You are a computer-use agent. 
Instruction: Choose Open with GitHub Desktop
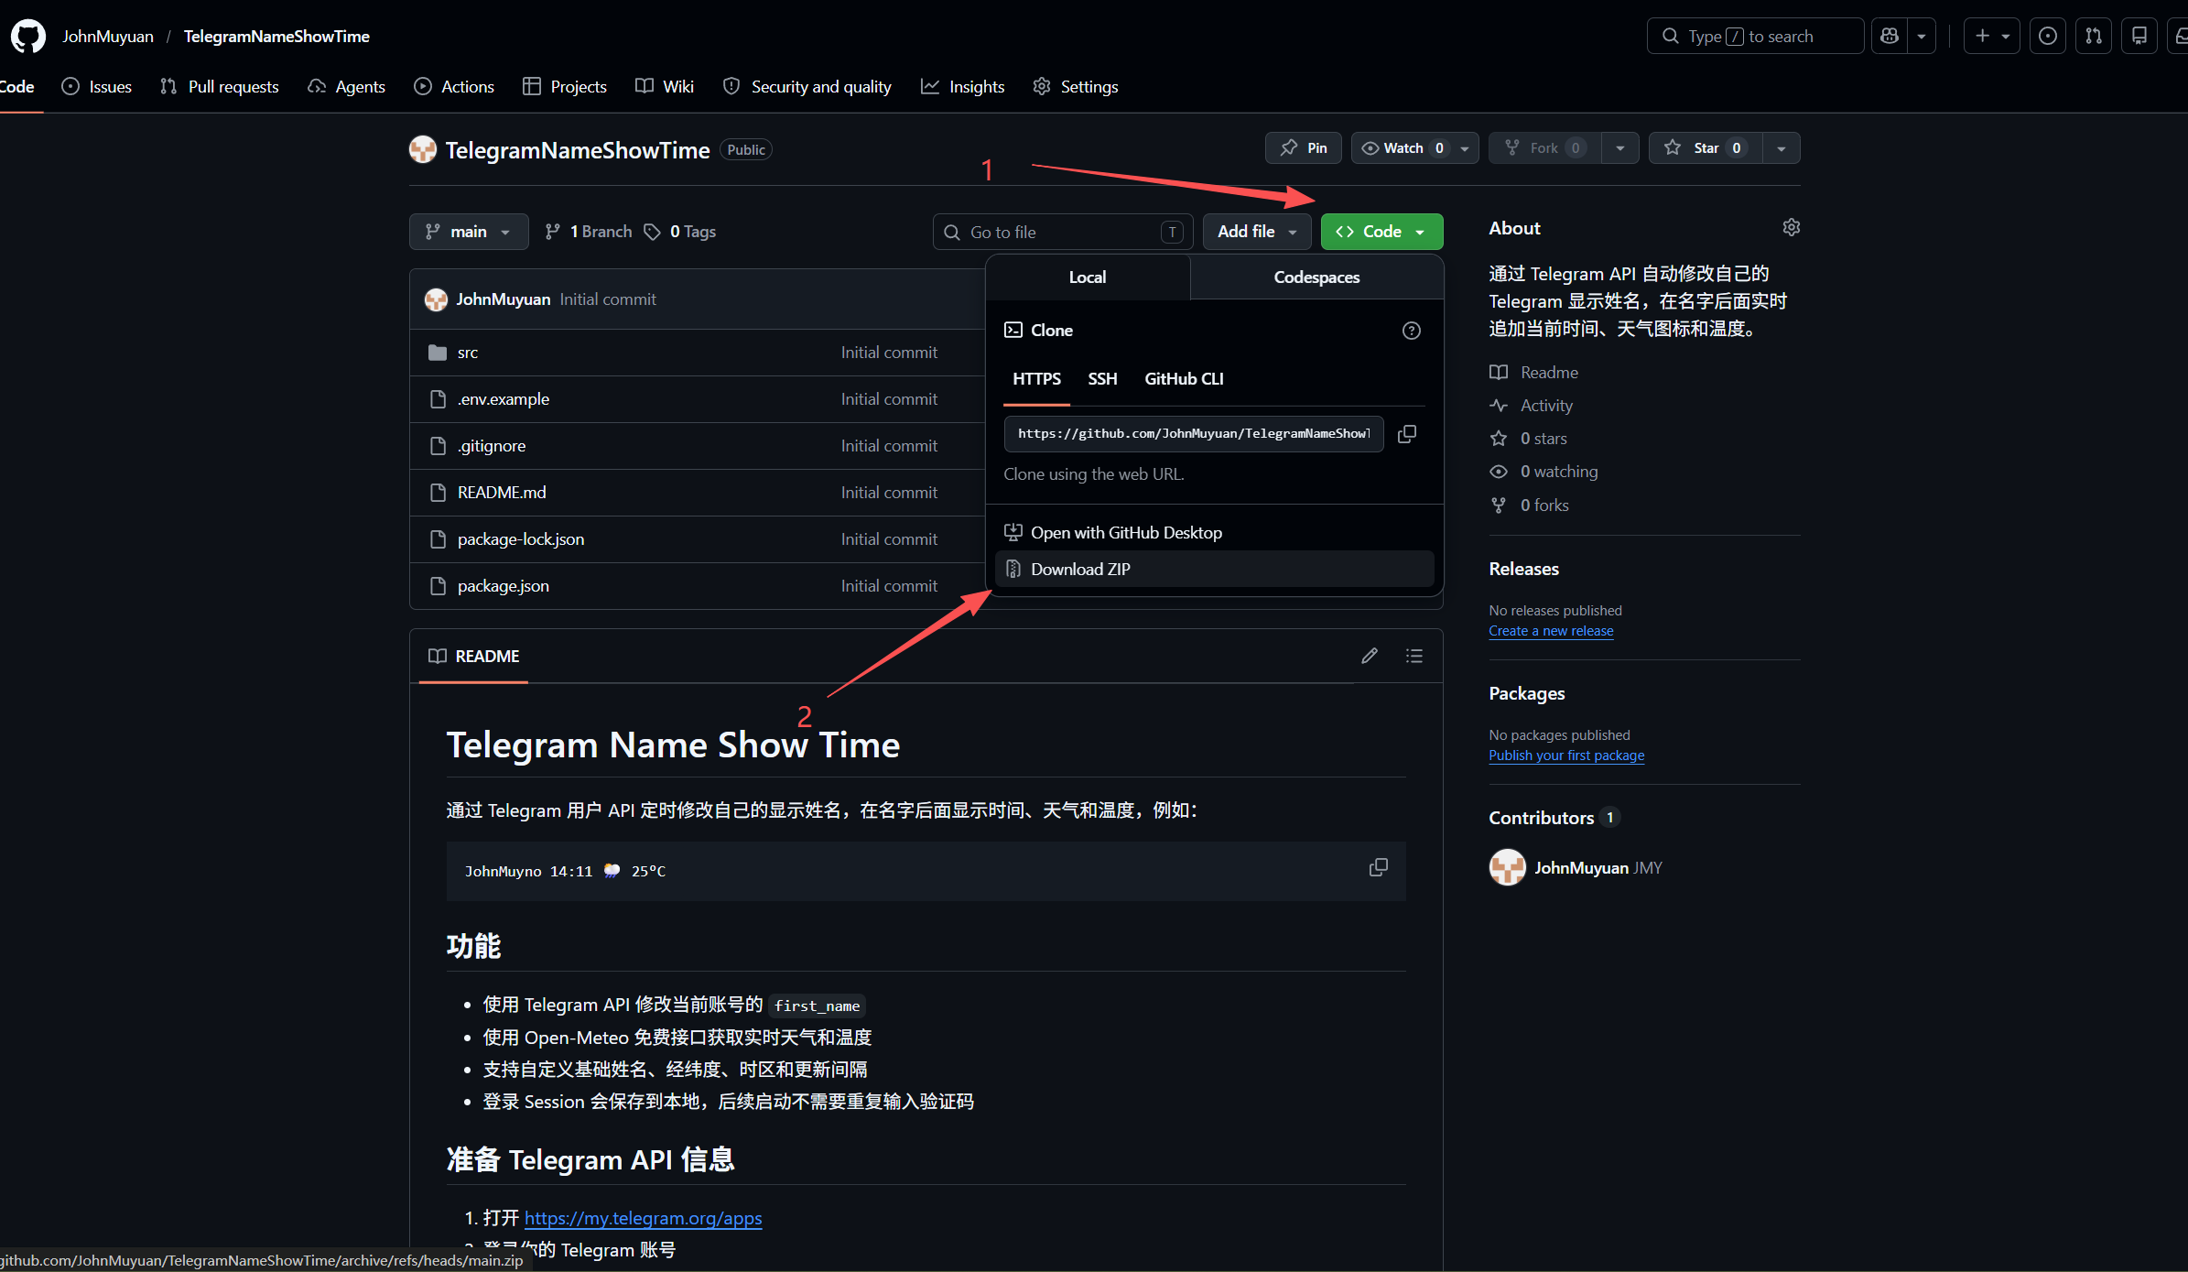click(x=1214, y=533)
